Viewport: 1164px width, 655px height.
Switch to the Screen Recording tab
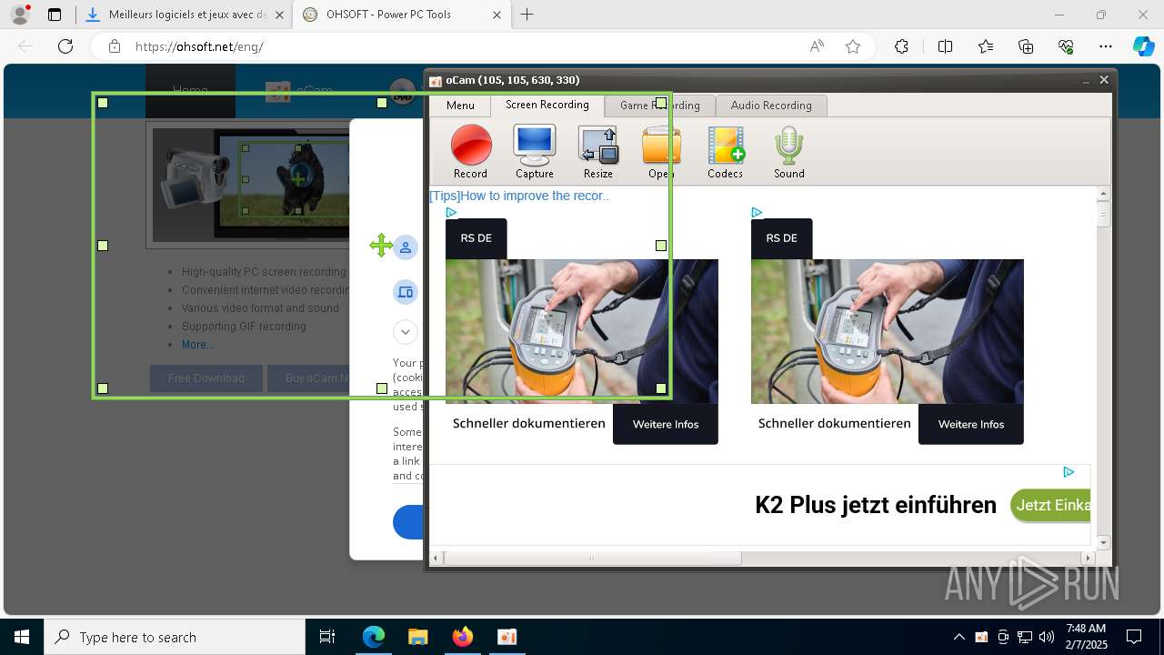(547, 105)
